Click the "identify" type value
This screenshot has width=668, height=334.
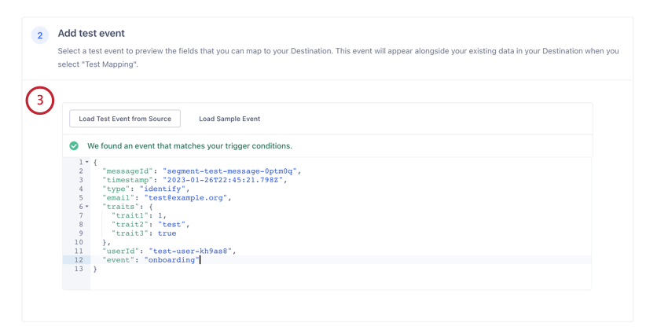164,189
